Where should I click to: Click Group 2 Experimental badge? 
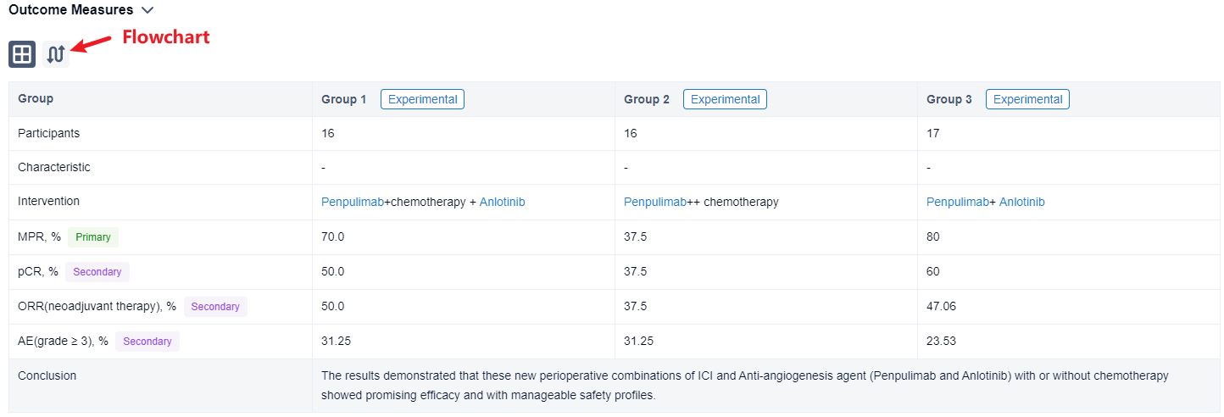coord(725,99)
